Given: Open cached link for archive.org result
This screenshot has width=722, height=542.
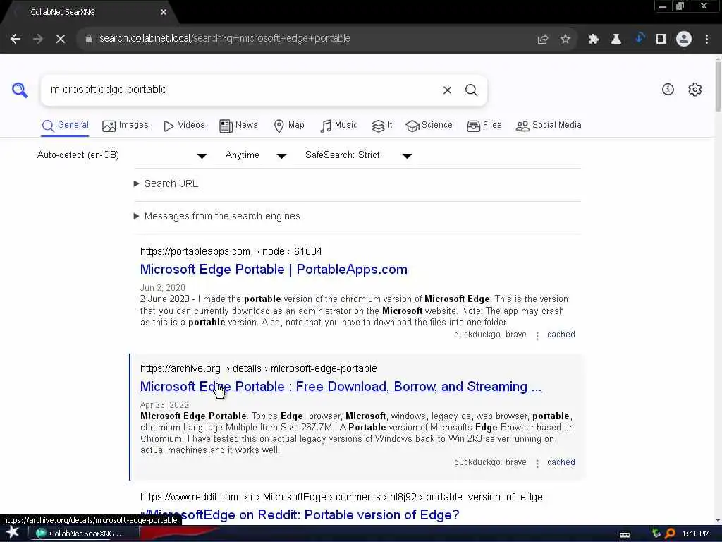Looking at the screenshot, I should (x=561, y=462).
